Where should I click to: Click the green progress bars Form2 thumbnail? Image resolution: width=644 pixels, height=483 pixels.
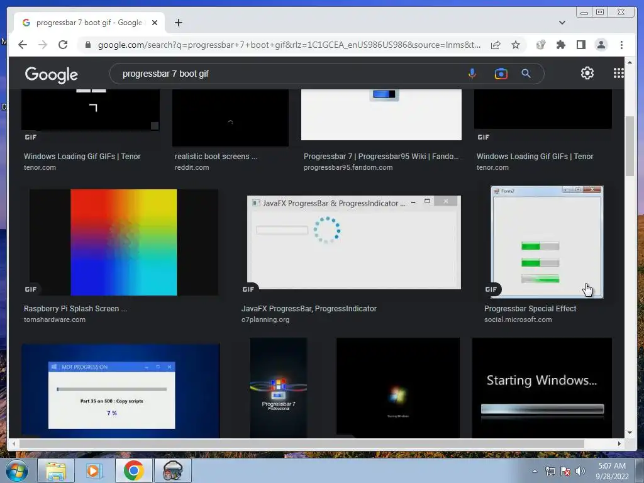click(547, 242)
